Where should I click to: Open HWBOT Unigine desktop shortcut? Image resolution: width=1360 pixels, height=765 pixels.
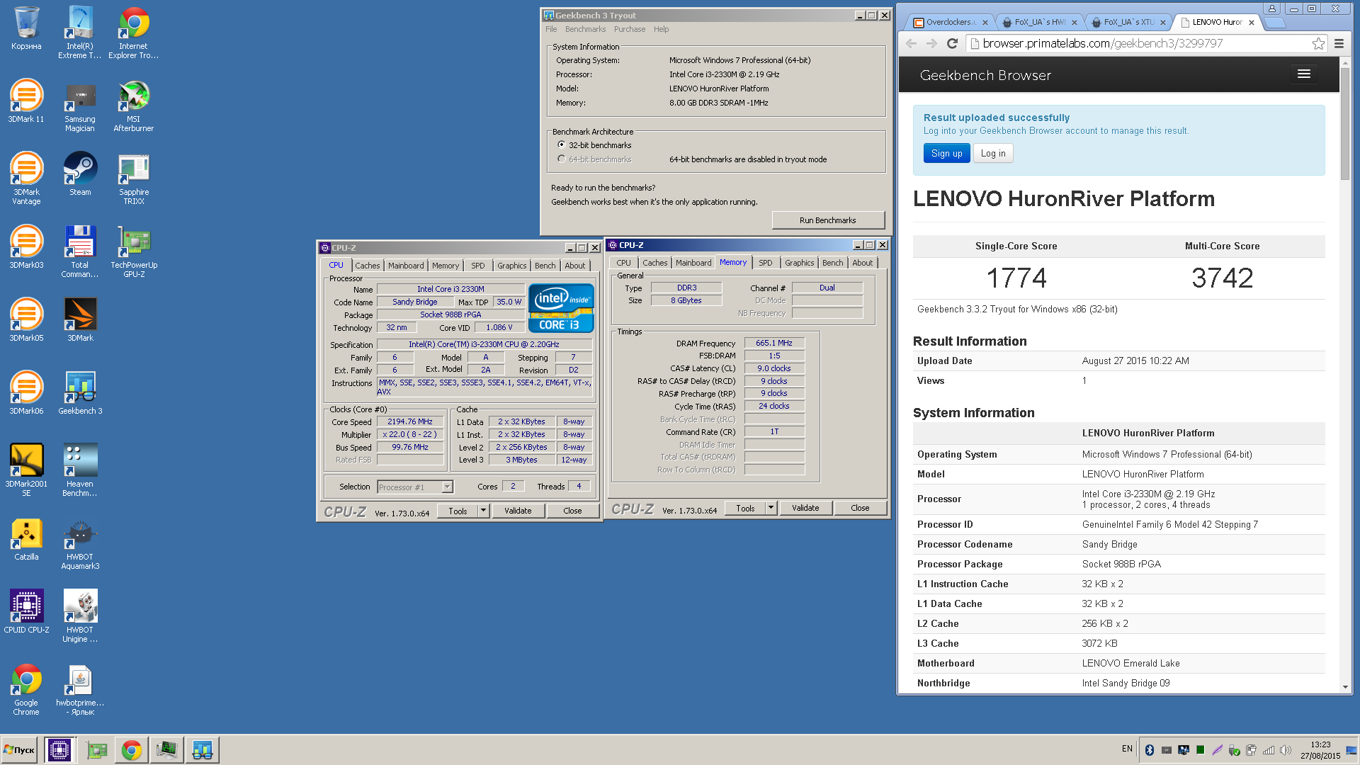[x=80, y=616]
